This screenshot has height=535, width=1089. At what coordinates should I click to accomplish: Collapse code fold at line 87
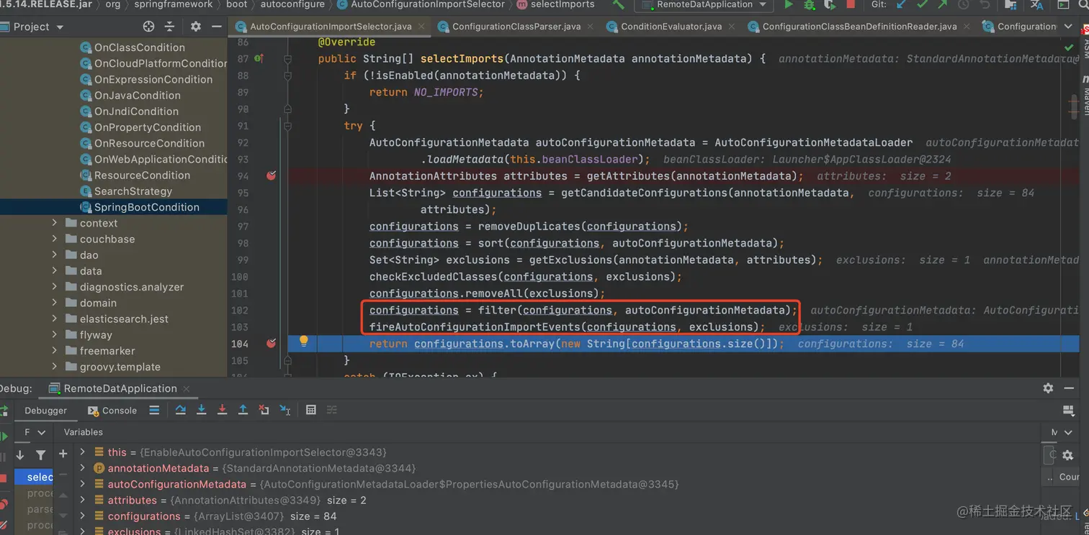tap(287, 58)
